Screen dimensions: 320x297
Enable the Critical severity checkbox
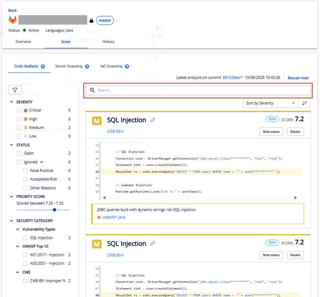(19, 110)
